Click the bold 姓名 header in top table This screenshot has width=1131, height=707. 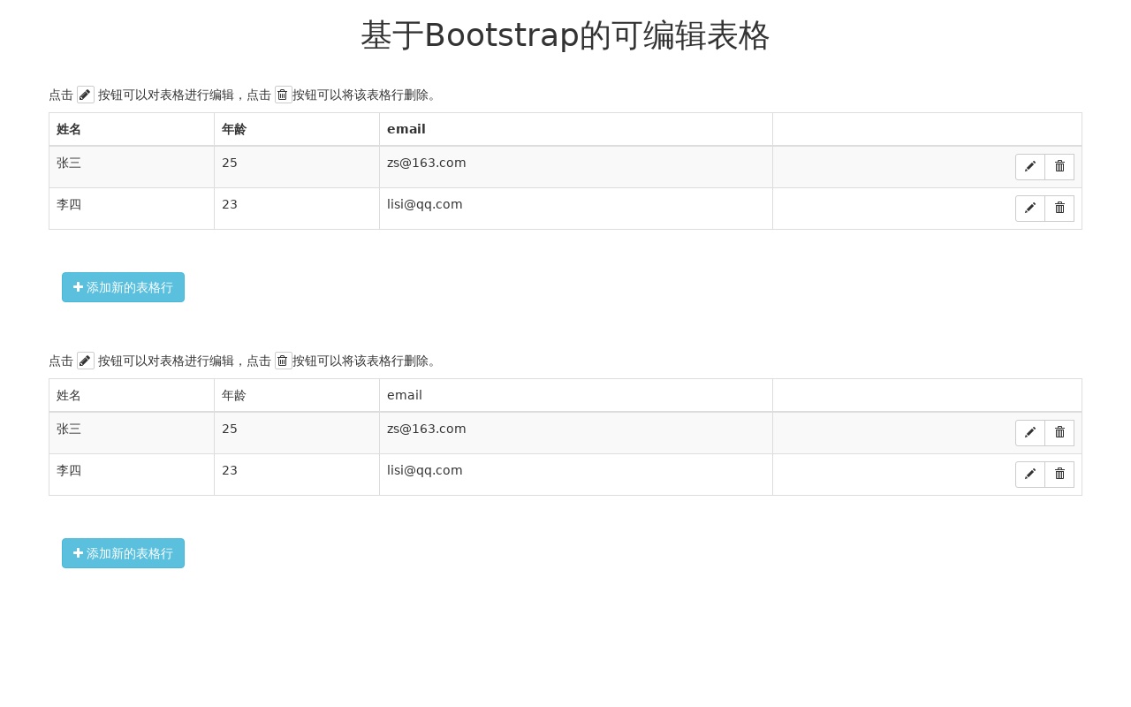69,129
